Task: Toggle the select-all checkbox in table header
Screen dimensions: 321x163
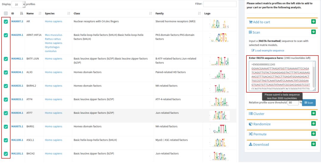Action: coord(6,13)
